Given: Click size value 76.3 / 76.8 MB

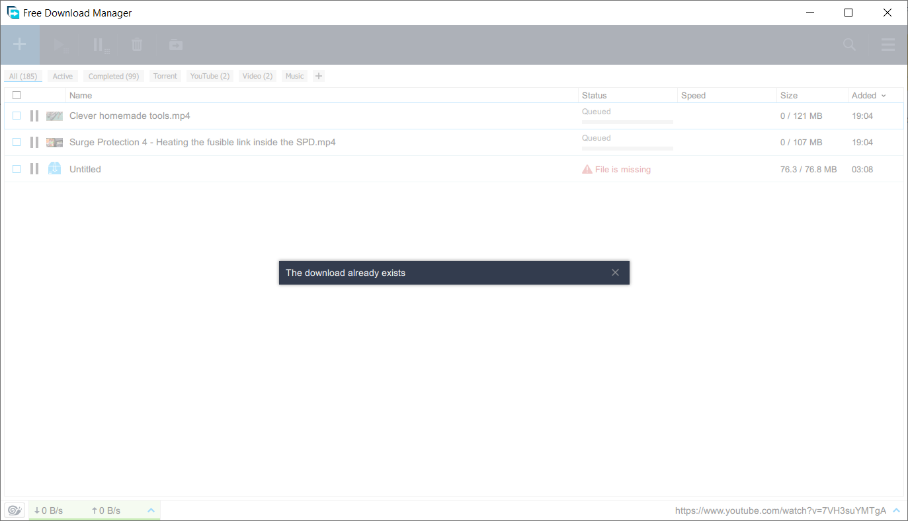Looking at the screenshot, I should click(809, 169).
